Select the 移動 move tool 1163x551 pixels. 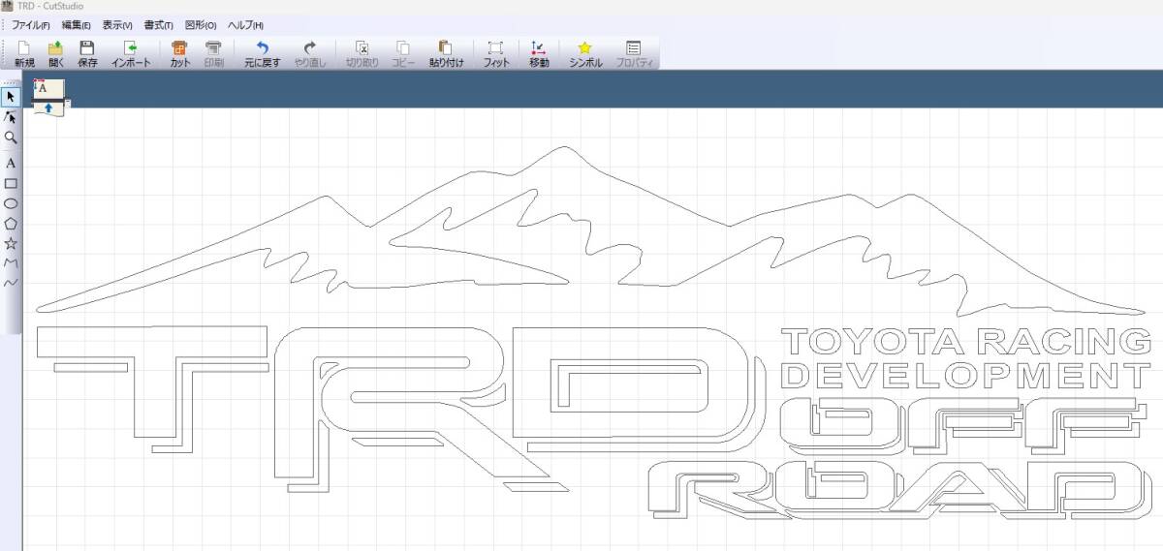coord(539,53)
